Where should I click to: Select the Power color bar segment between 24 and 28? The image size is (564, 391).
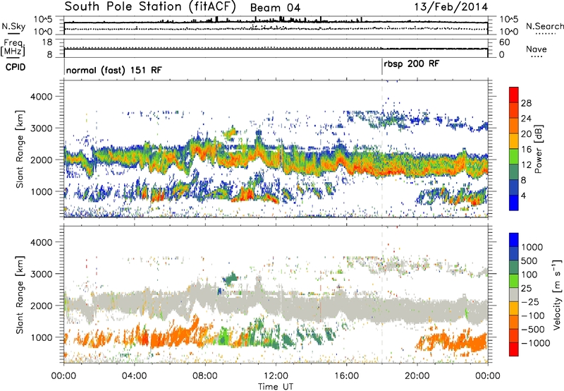pyautogui.click(x=514, y=111)
